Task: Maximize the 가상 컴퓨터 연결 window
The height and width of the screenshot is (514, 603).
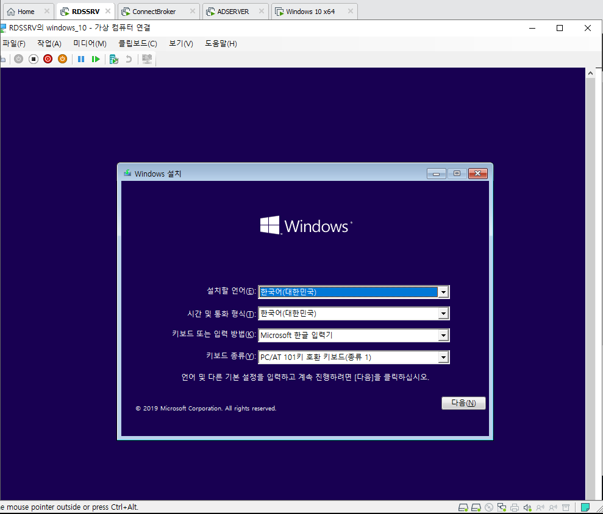Action: [560, 28]
